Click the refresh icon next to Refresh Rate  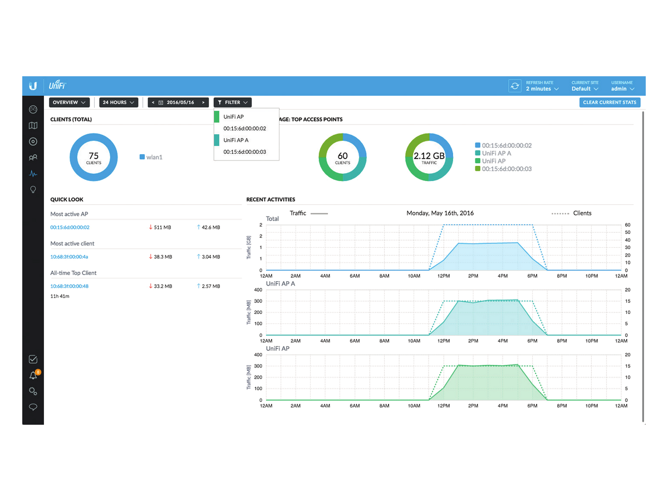[515, 86]
